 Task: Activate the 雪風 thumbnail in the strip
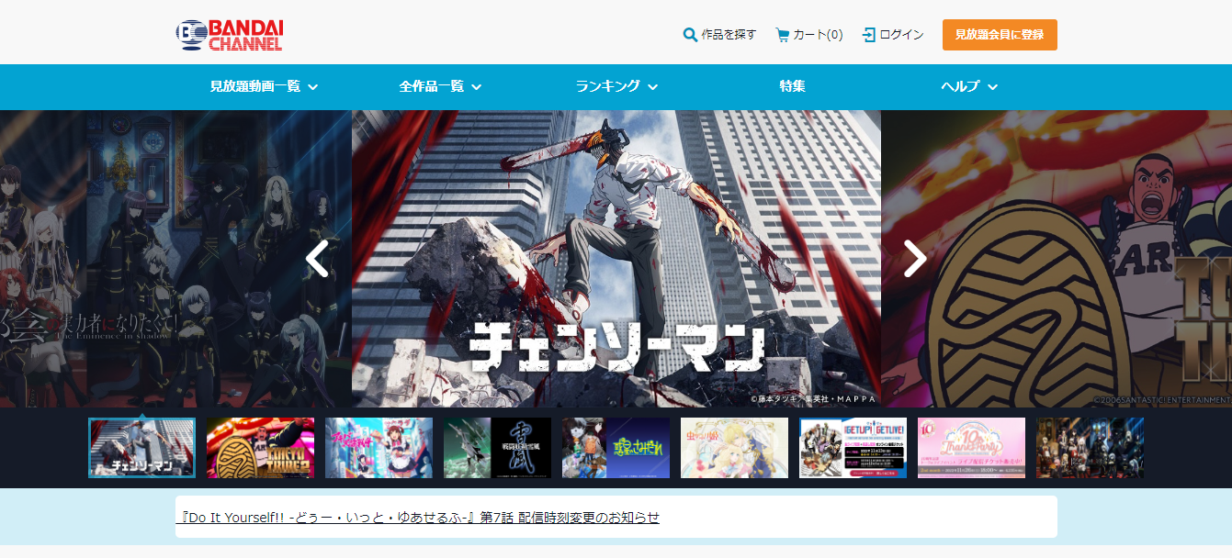[498, 448]
